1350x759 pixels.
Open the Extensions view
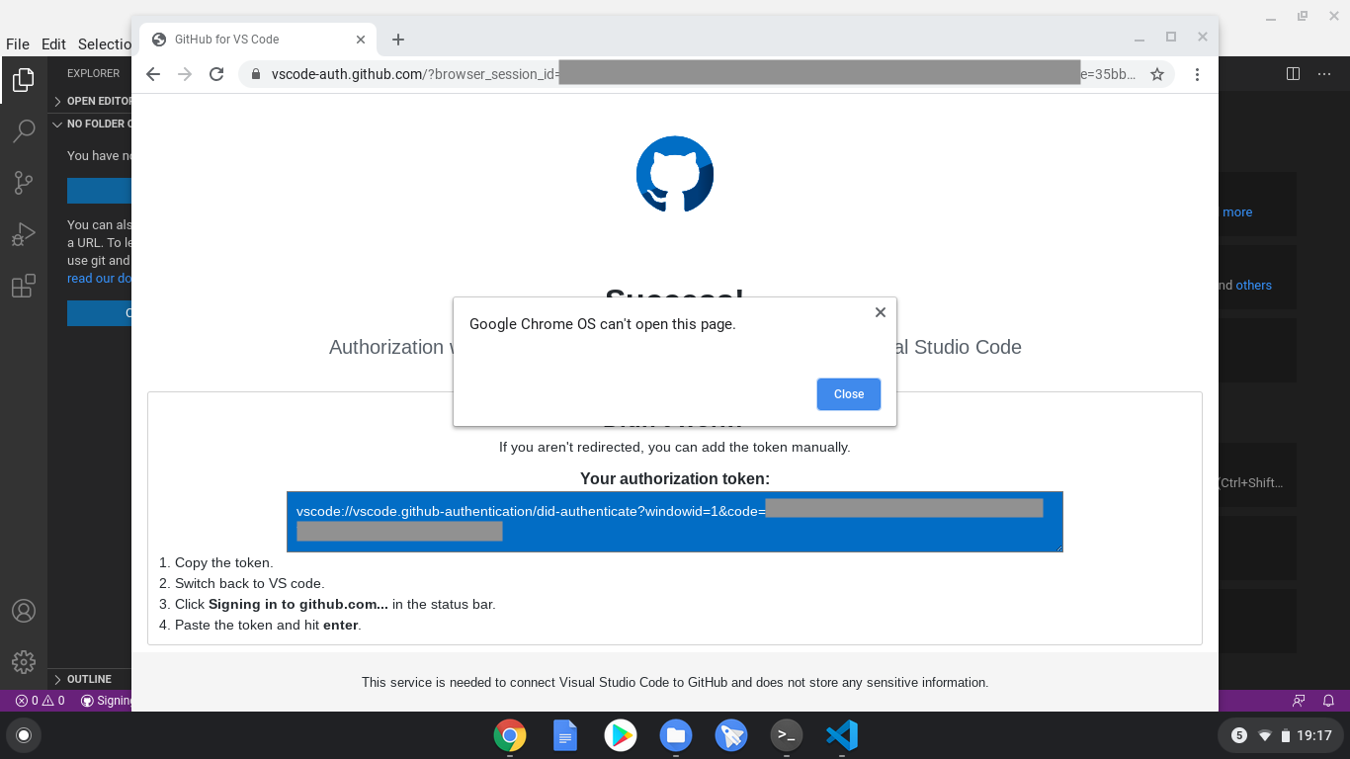coord(23,286)
